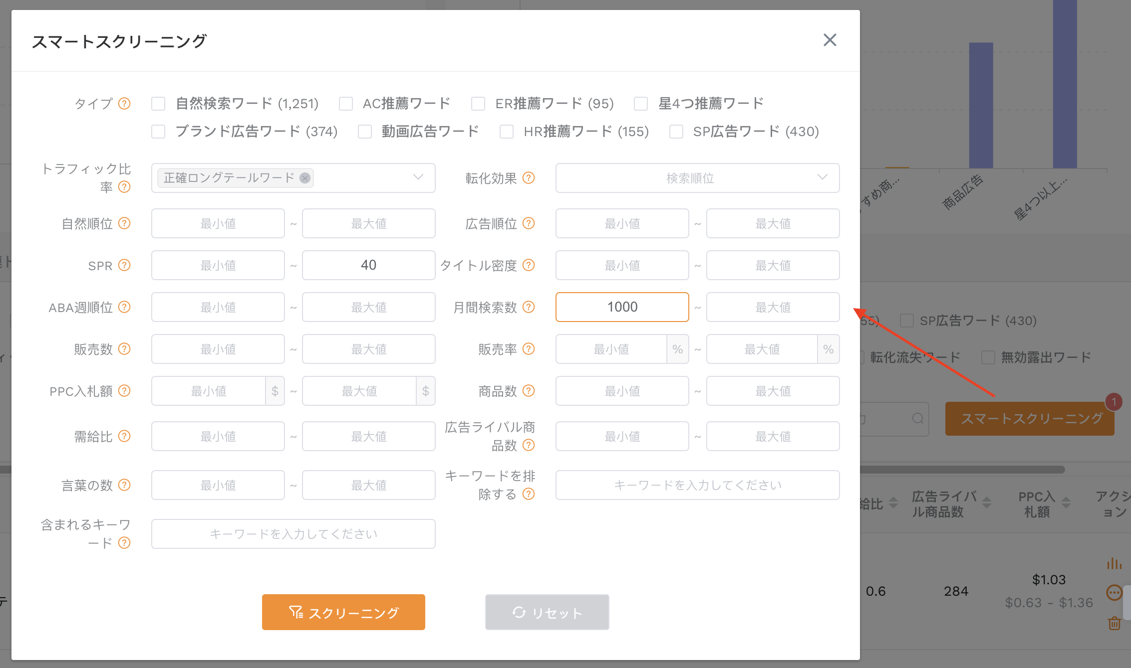Open the 転化効果 検索順位 dropdown
The width and height of the screenshot is (1131, 668).
697,178
